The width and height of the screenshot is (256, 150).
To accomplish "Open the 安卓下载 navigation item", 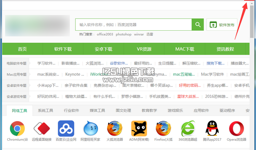I will point(103,49).
